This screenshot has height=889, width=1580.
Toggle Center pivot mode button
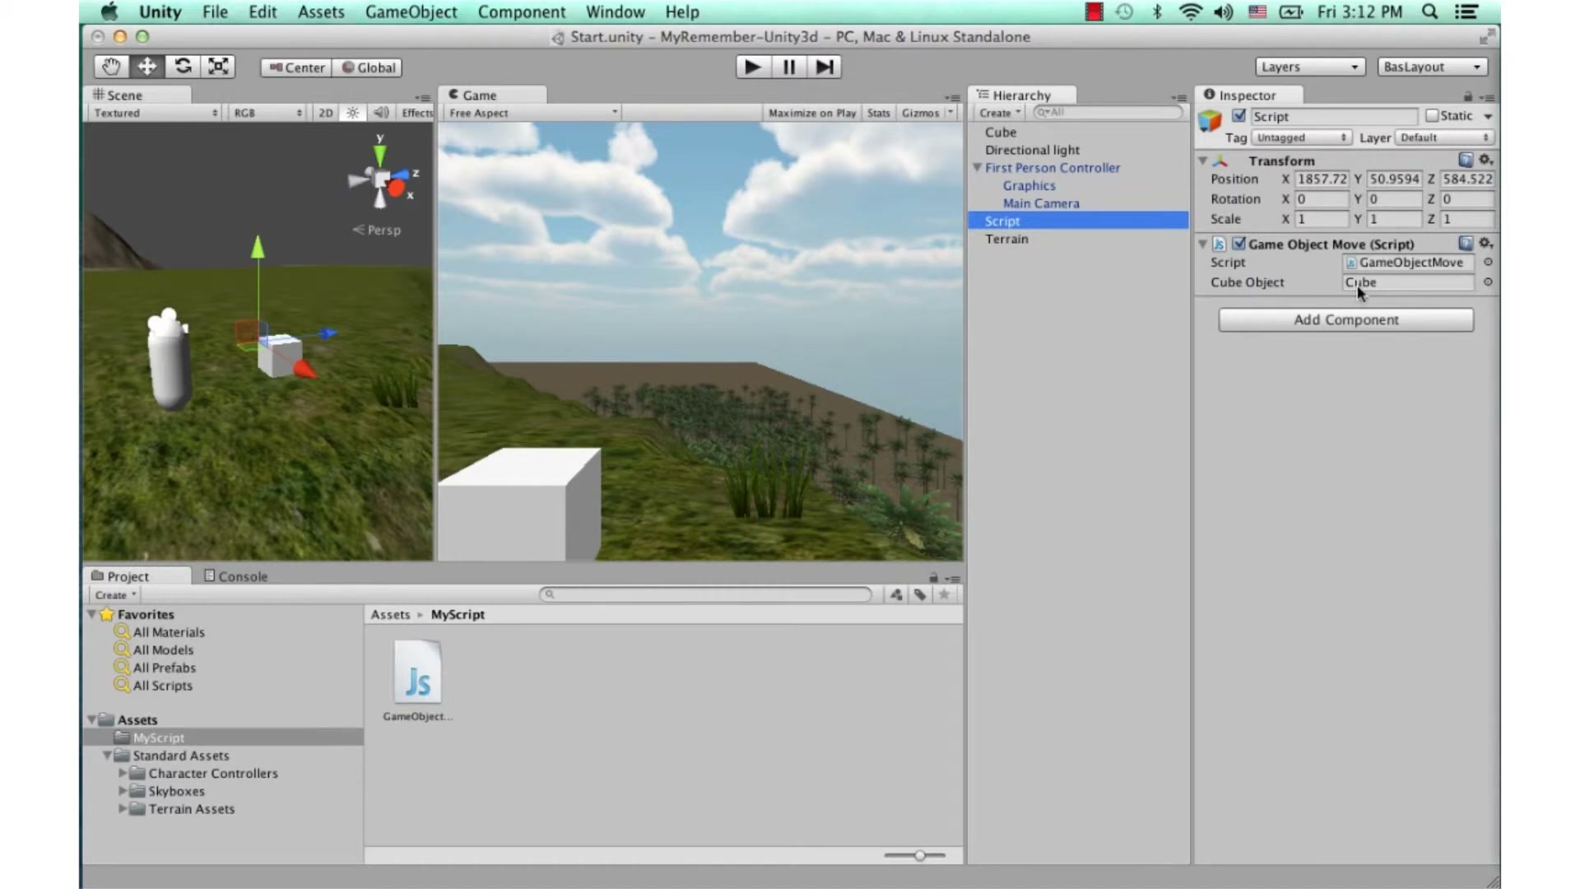click(297, 67)
